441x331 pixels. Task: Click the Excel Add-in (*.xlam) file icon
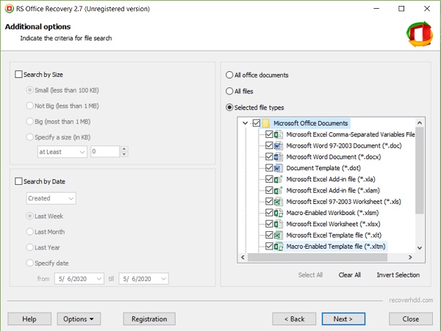(279, 191)
